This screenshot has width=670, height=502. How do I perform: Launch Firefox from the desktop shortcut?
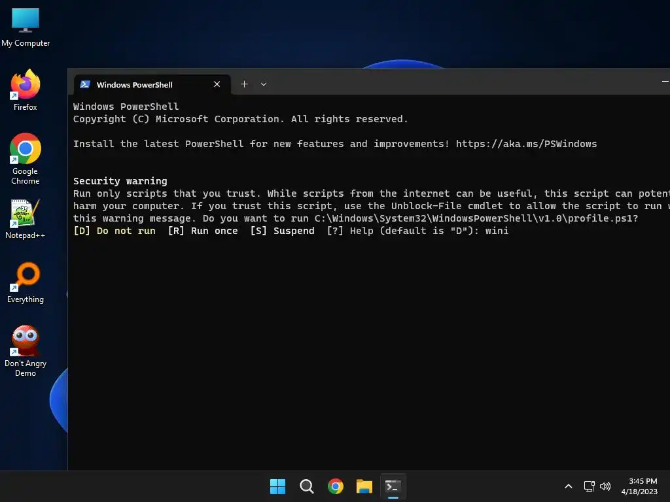tap(26, 90)
